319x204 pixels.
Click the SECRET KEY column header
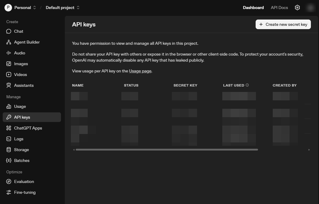tap(185, 85)
